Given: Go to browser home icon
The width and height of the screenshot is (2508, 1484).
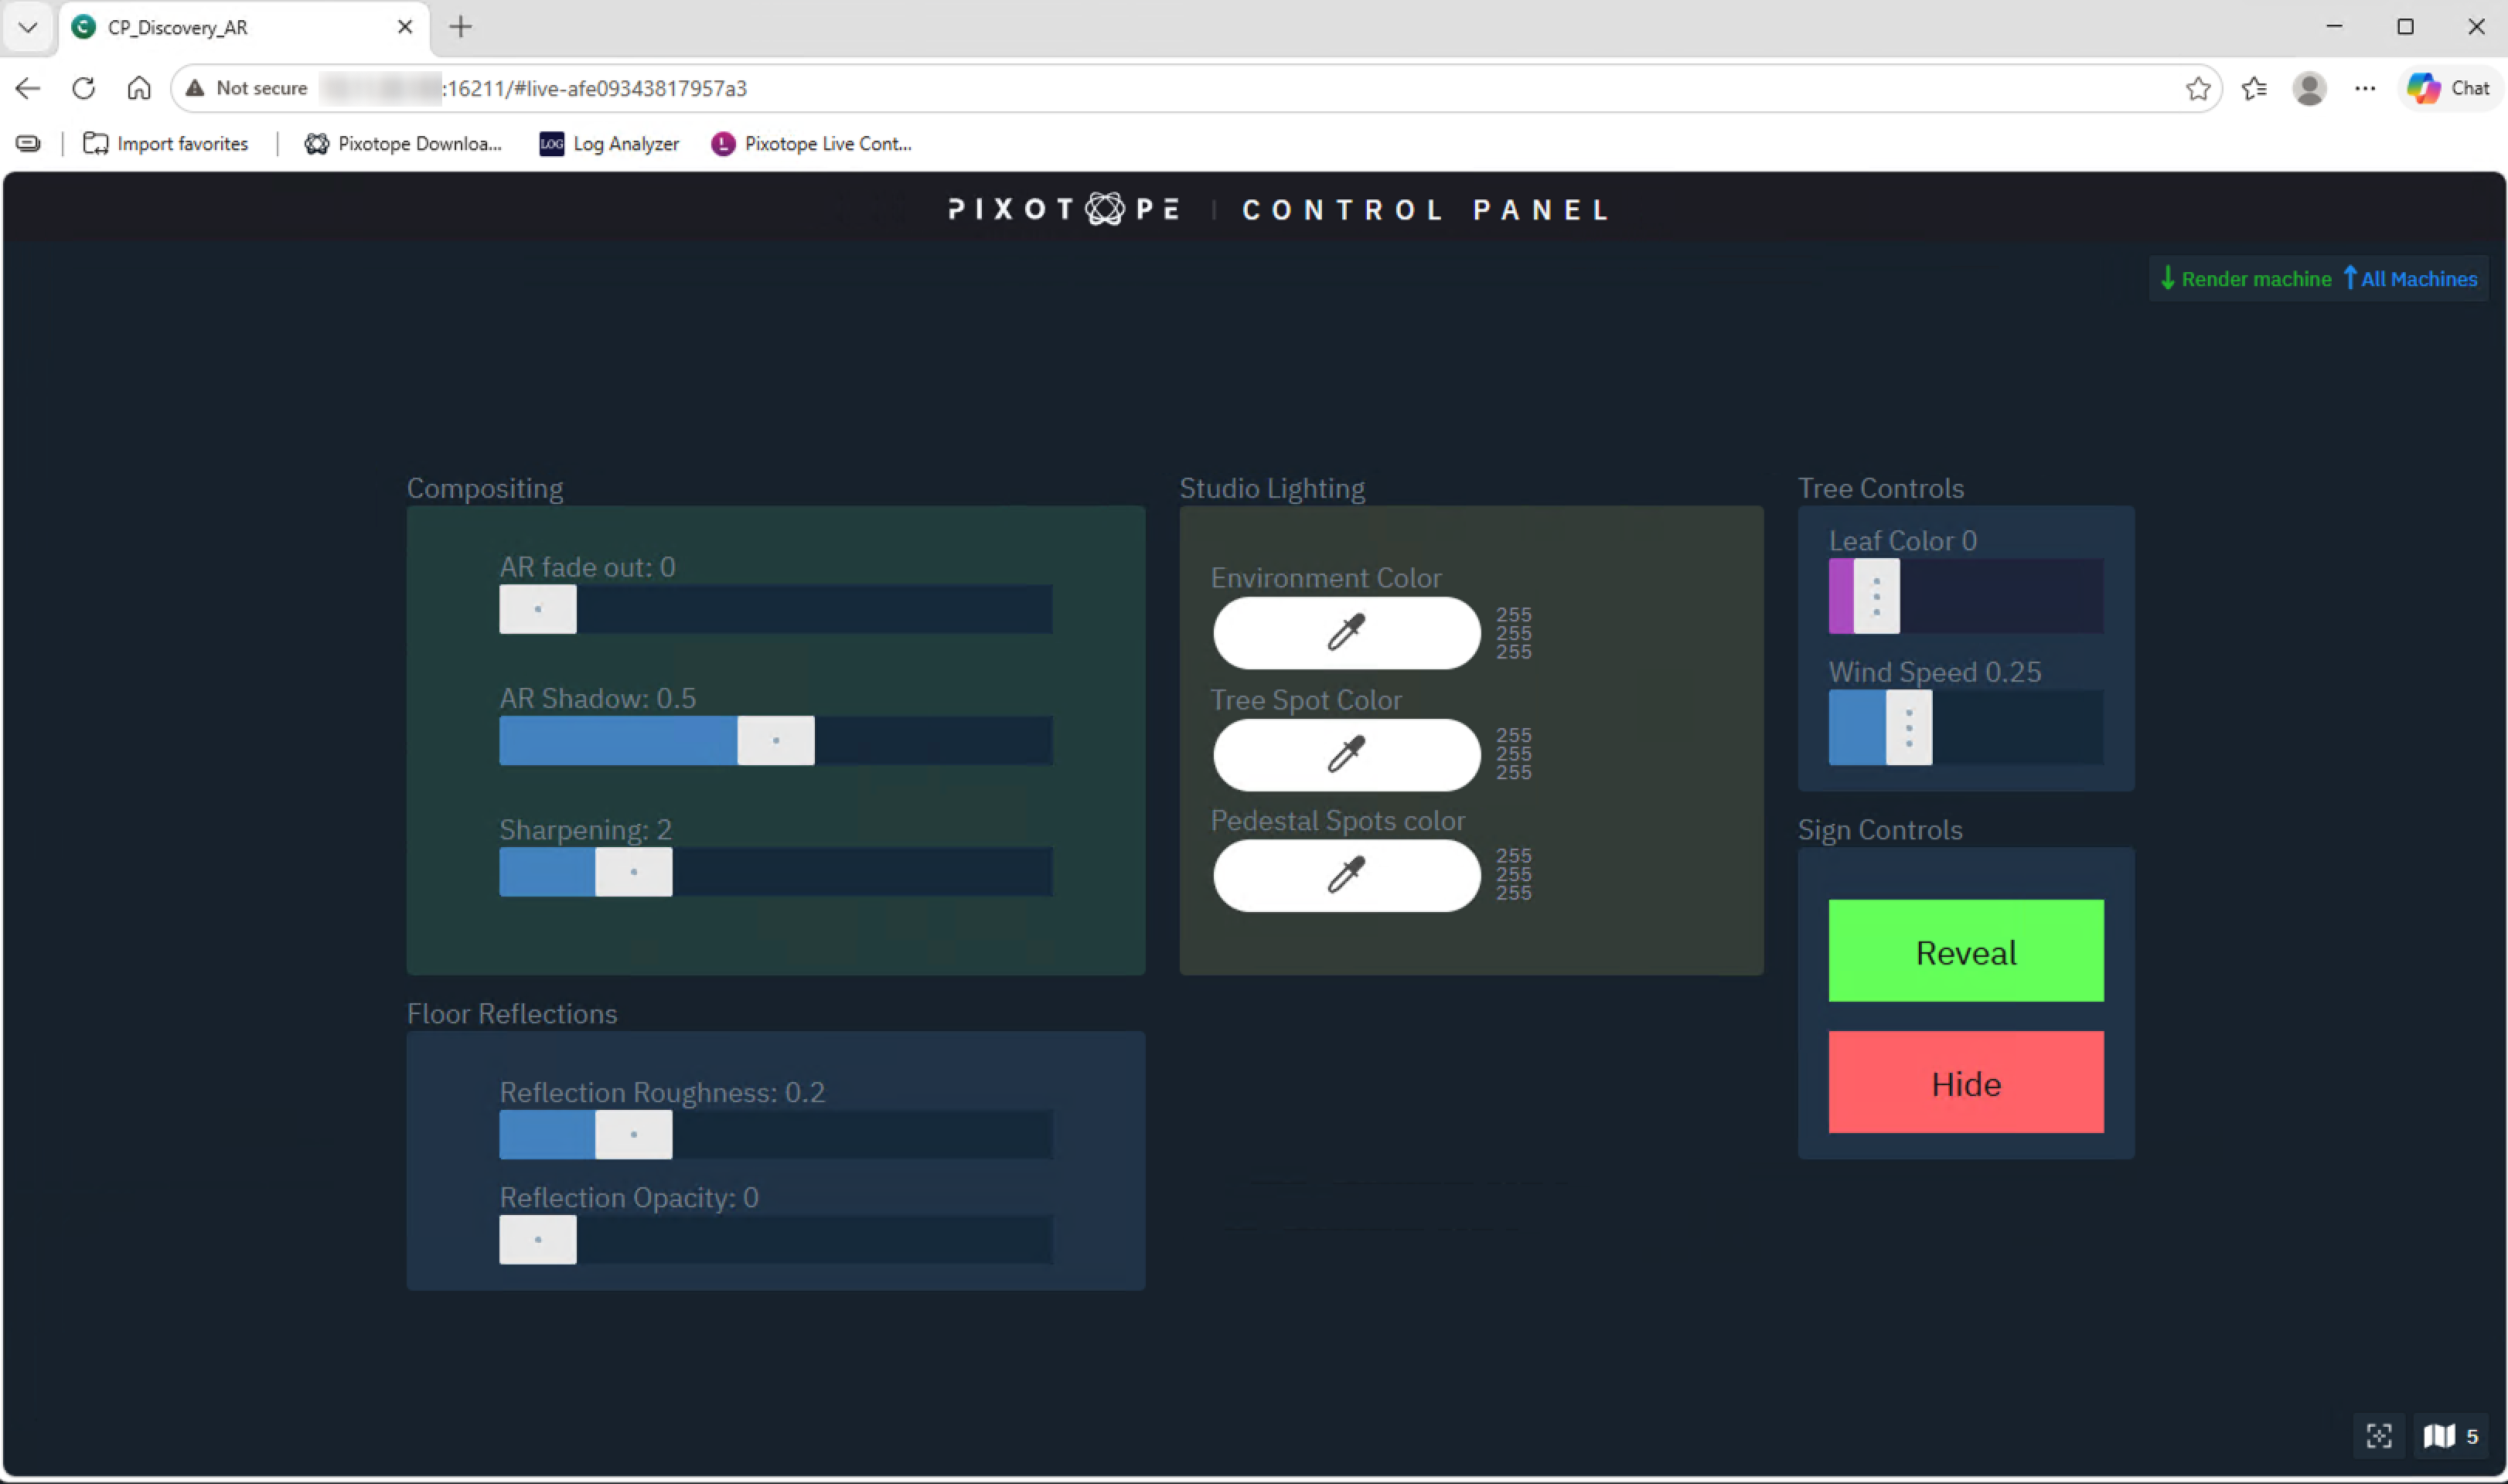Looking at the screenshot, I should pyautogui.click(x=139, y=88).
